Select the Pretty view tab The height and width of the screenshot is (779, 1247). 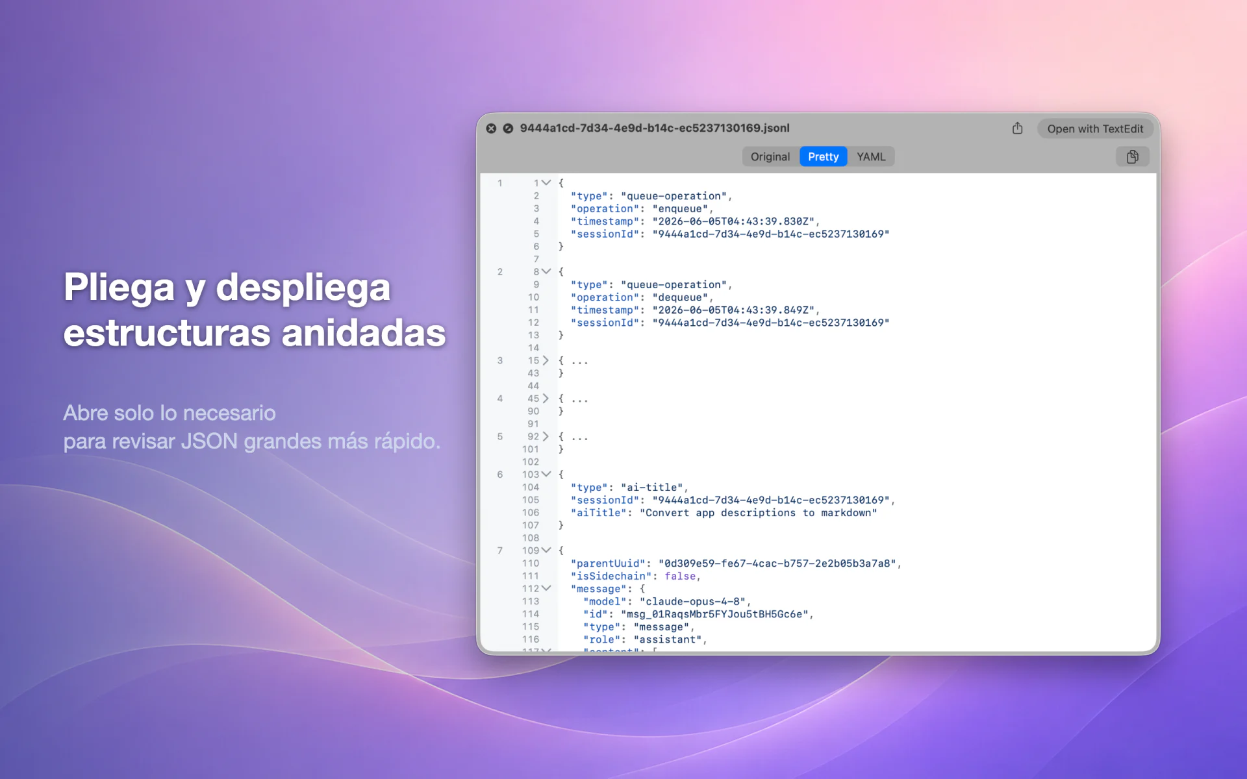(823, 156)
